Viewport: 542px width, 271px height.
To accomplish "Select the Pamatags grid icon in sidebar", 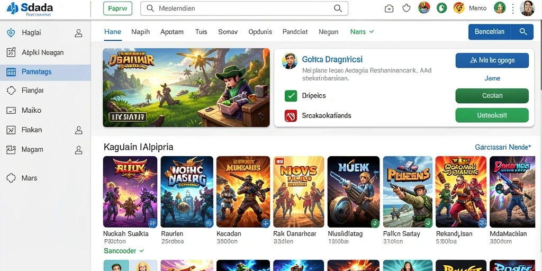I will [12, 72].
